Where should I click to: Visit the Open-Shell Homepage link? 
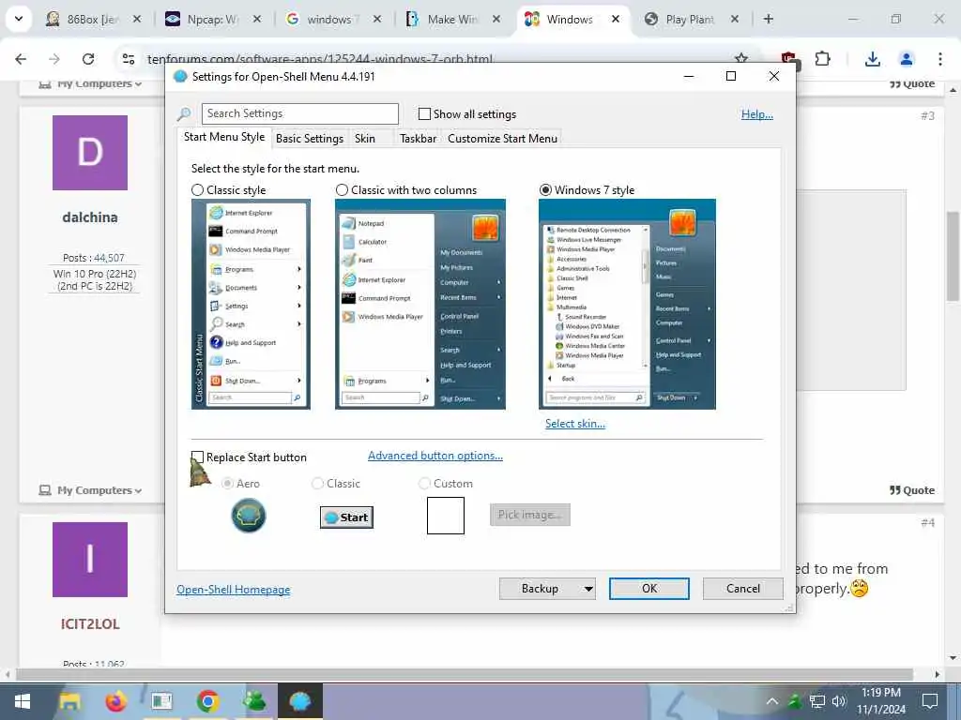234,590
